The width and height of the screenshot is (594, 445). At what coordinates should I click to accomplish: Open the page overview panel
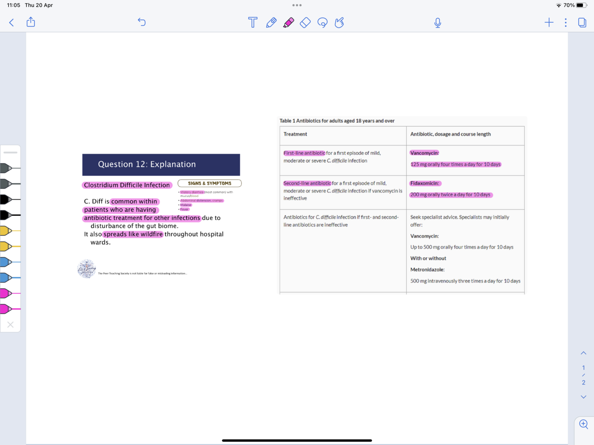click(x=582, y=22)
